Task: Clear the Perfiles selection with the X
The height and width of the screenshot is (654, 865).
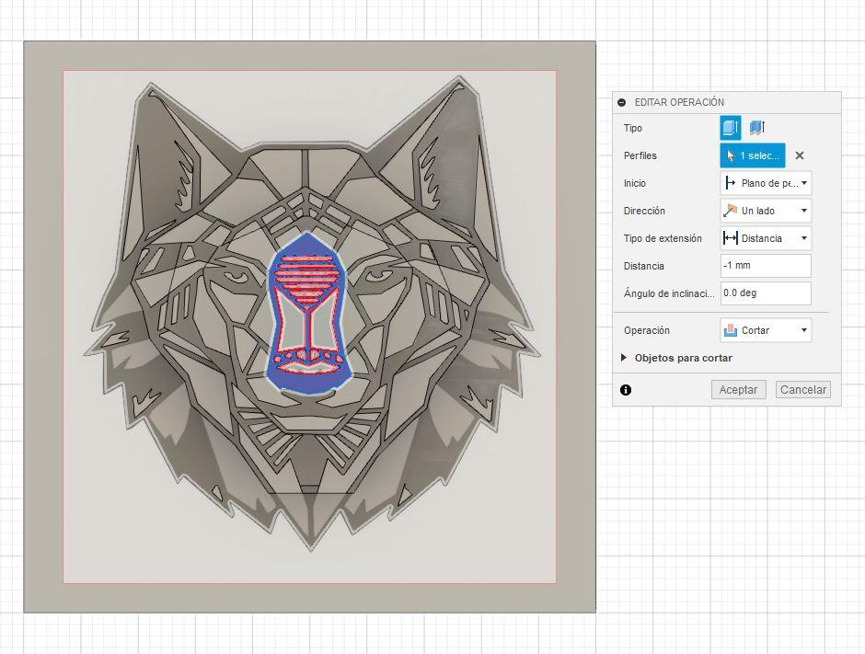Action: coord(800,155)
